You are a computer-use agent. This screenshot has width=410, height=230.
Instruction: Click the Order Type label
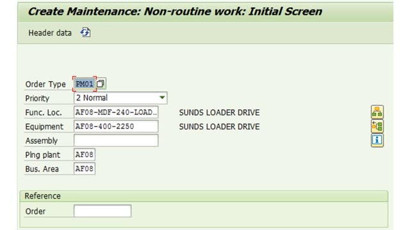pyautogui.click(x=45, y=84)
